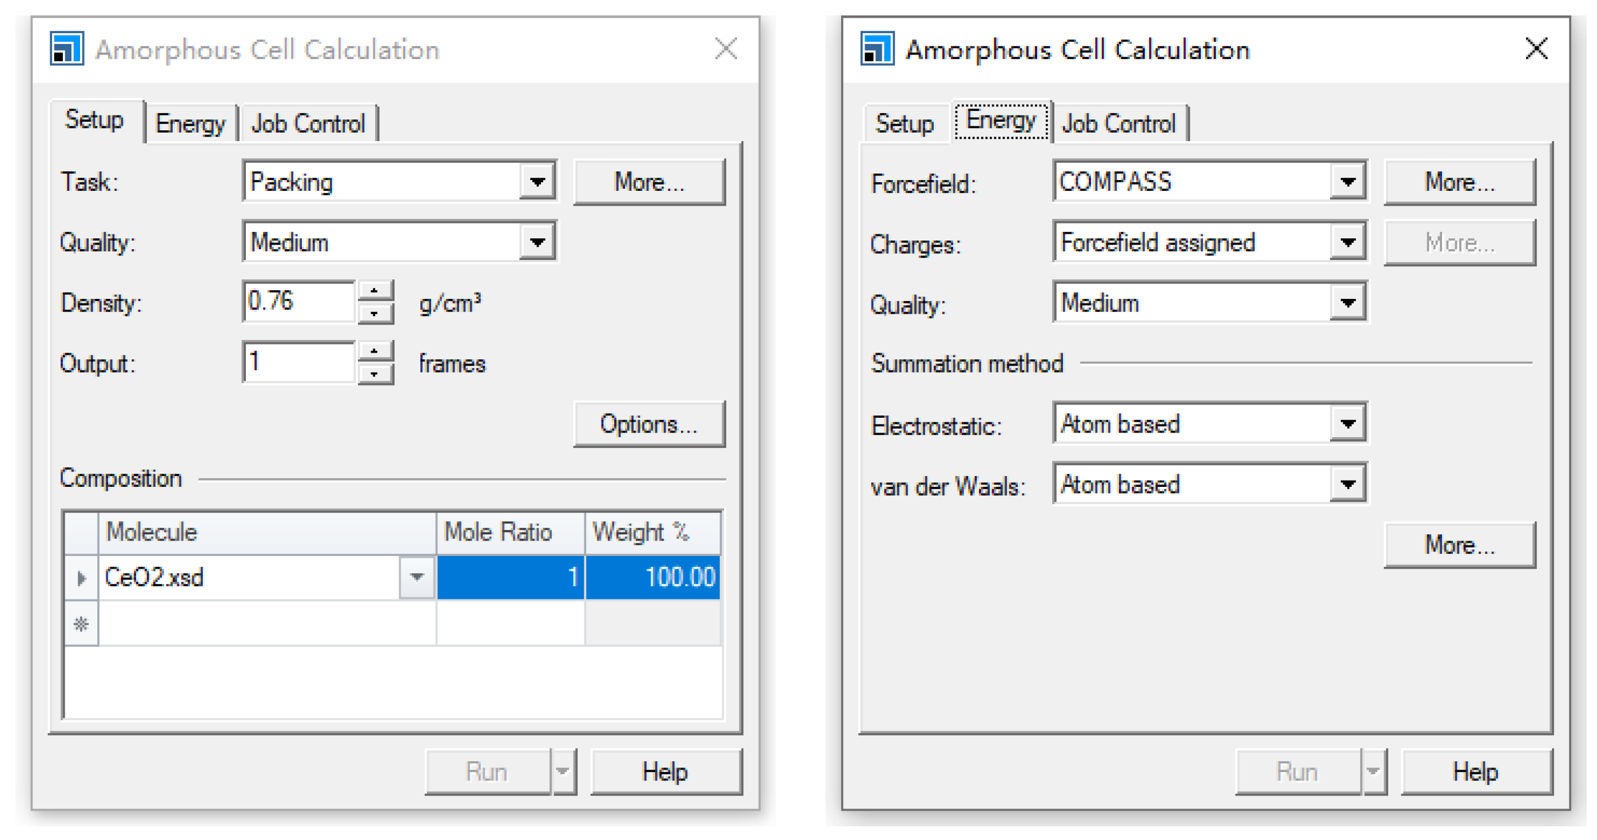Click the Amorphous Cell icon in left dialog title
Screen dimensions: 1597x840
[x=67, y=49]
